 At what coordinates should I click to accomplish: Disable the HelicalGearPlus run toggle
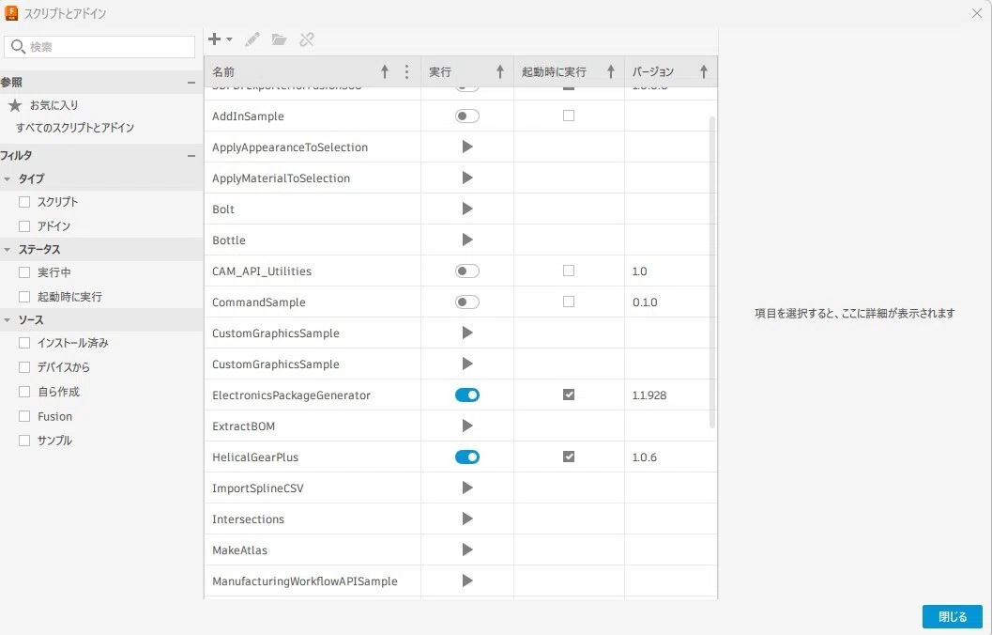466,457
